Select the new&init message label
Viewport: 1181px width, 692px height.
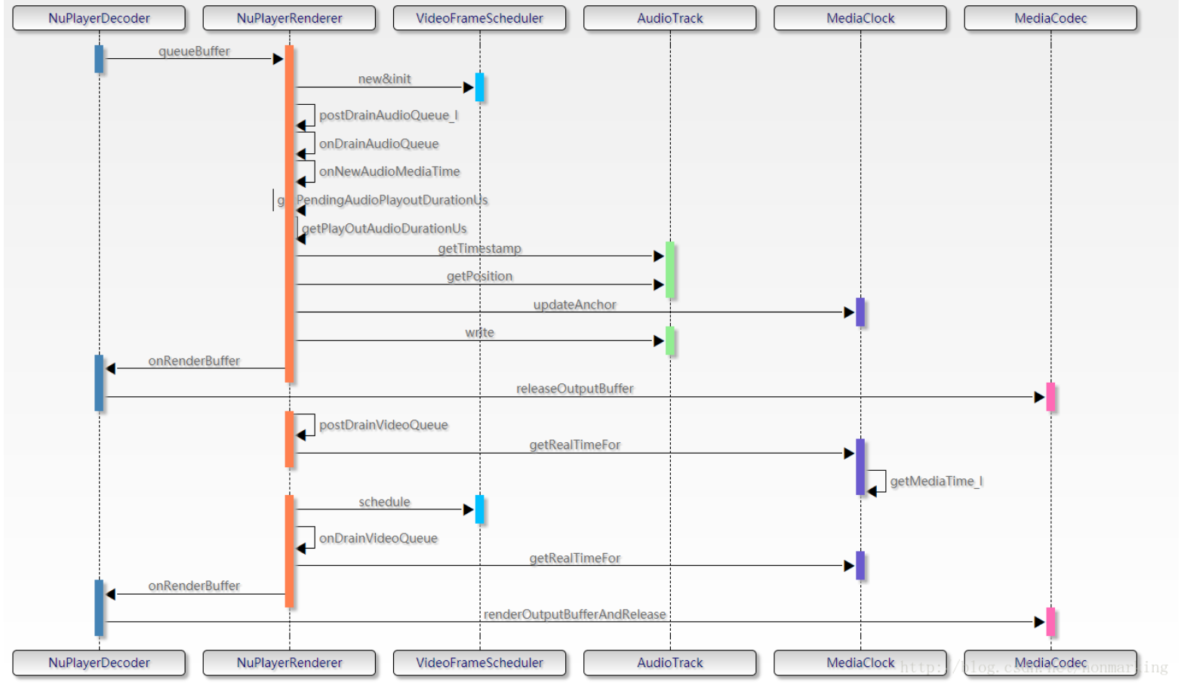pyautogui.click(x=384, y=78)
